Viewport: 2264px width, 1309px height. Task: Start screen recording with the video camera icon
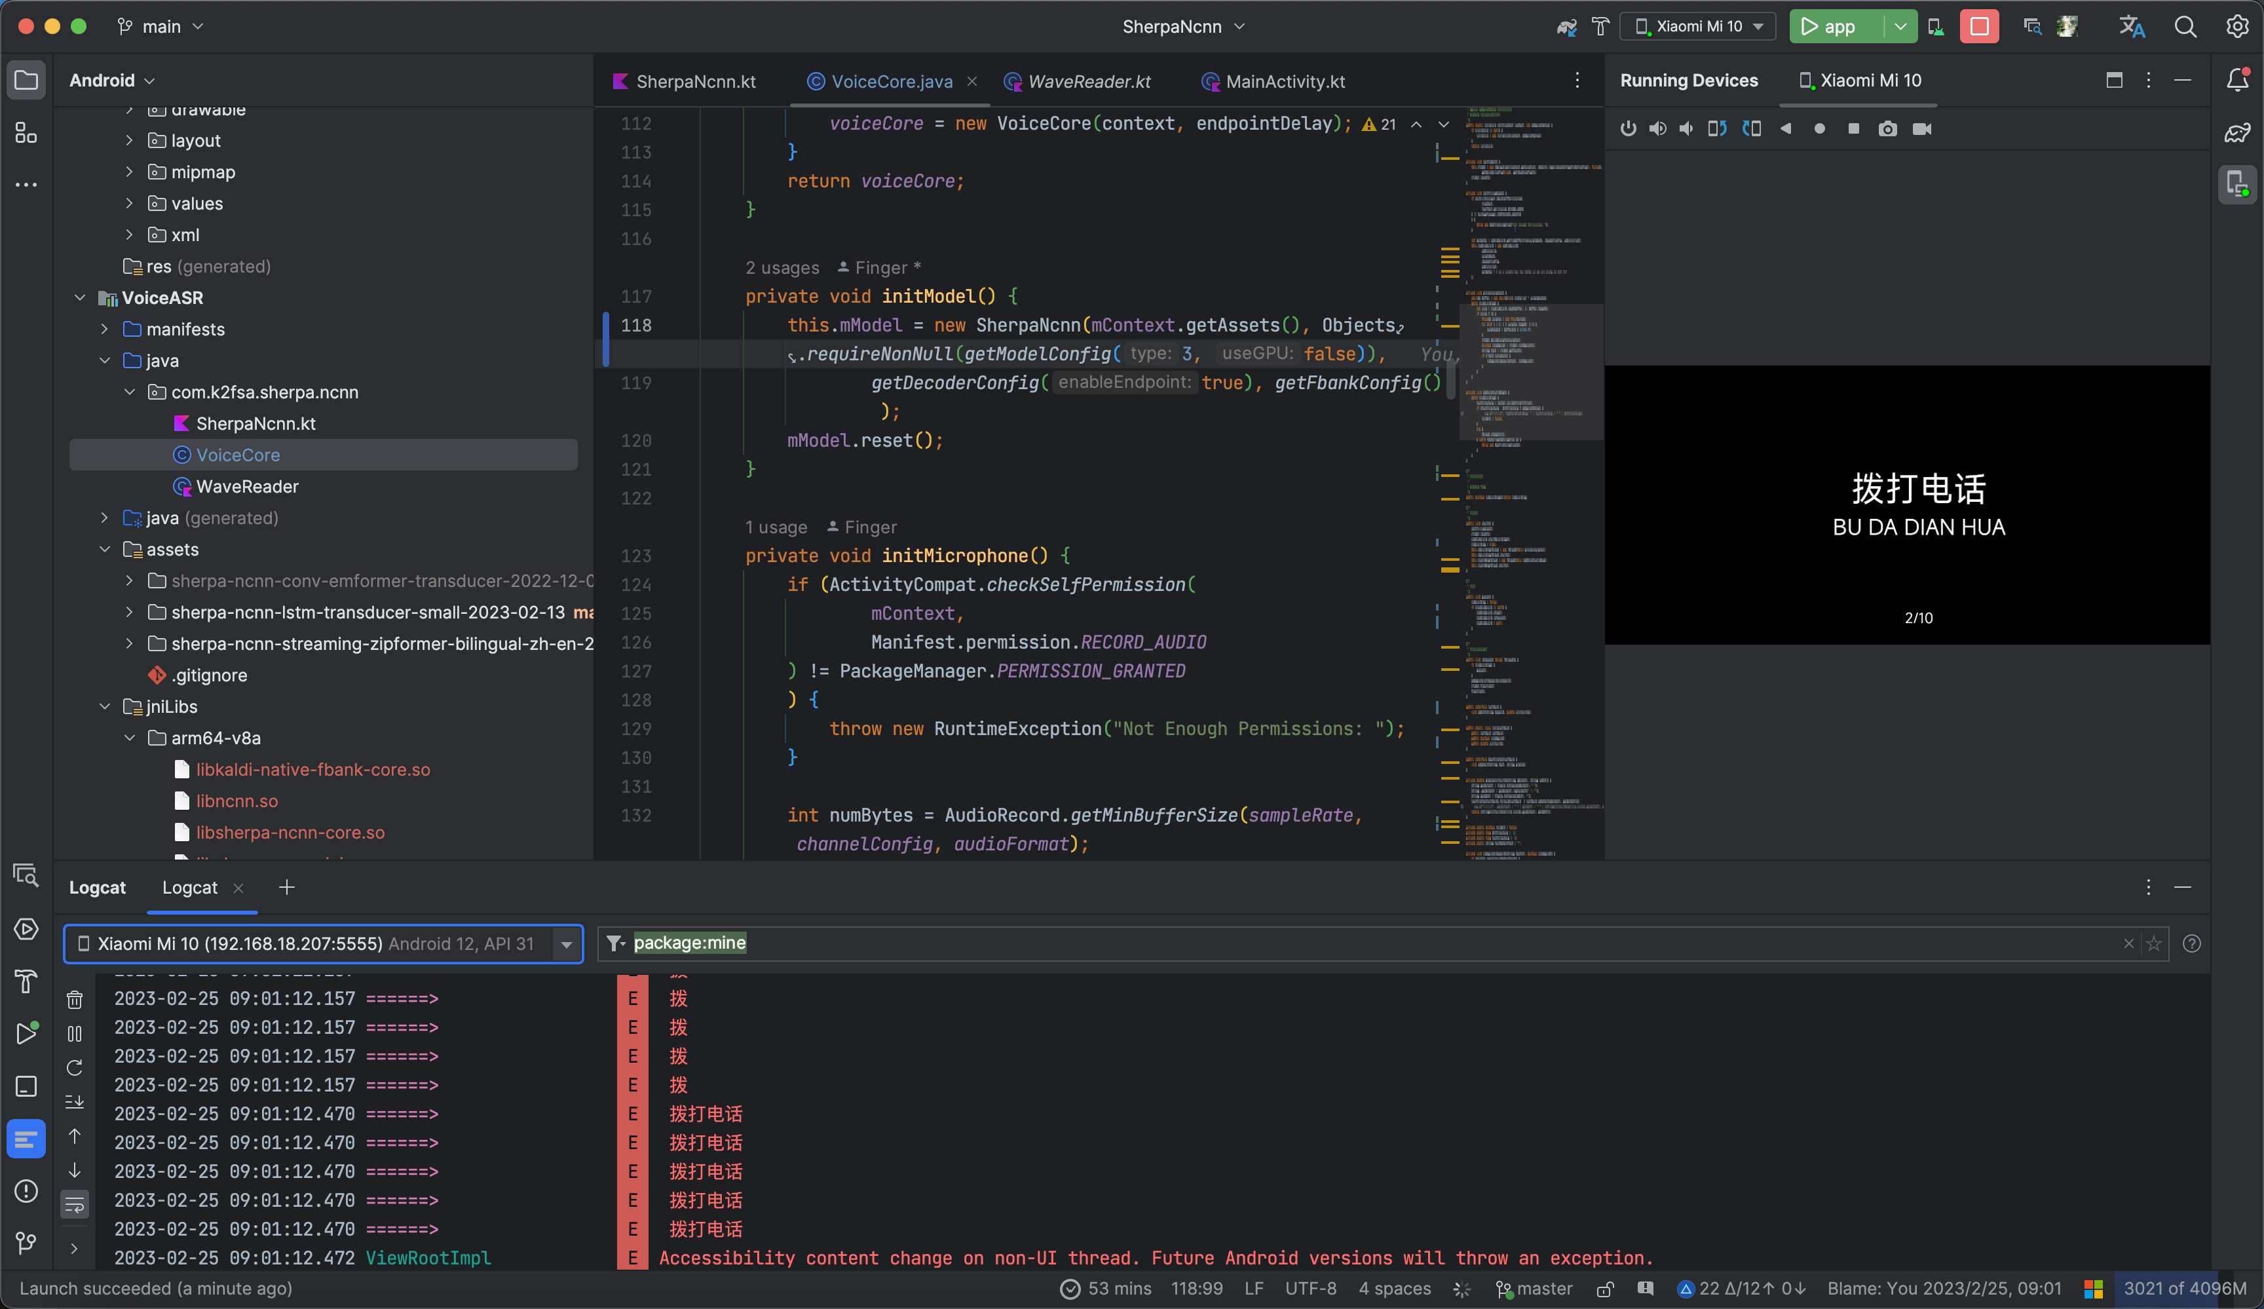pos(1921,128)
